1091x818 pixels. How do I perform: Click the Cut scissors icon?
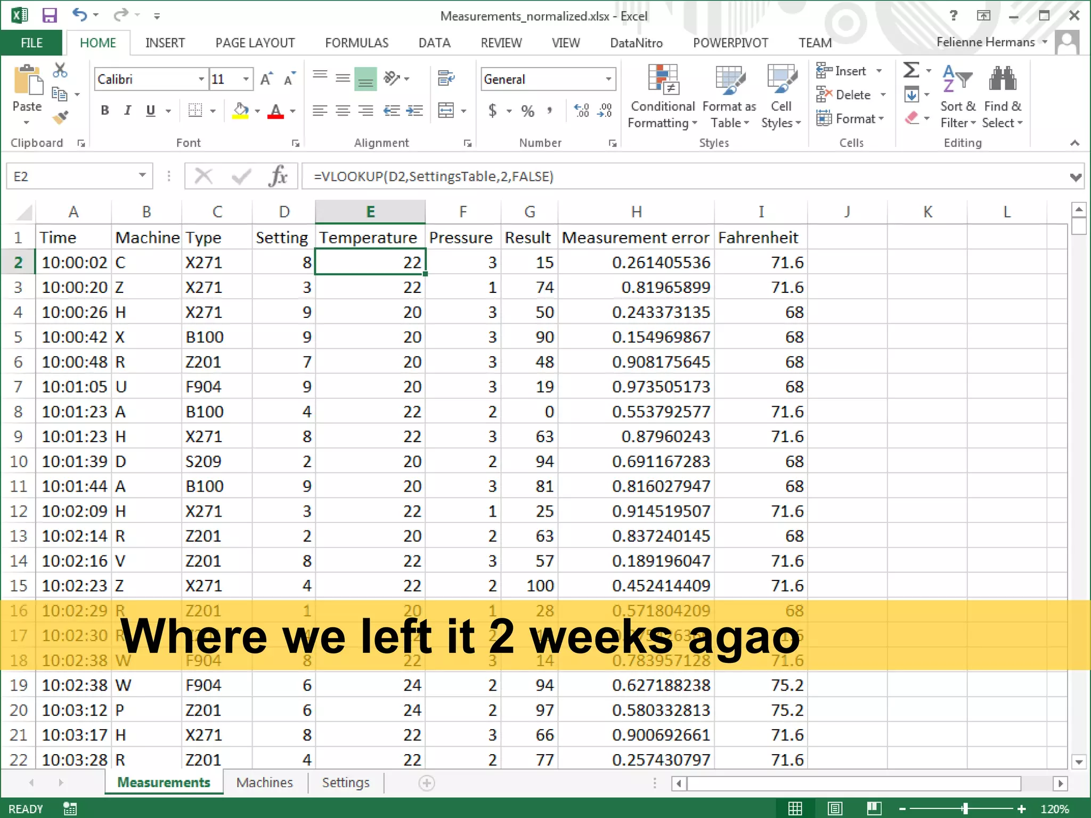(x=60, y=70)
